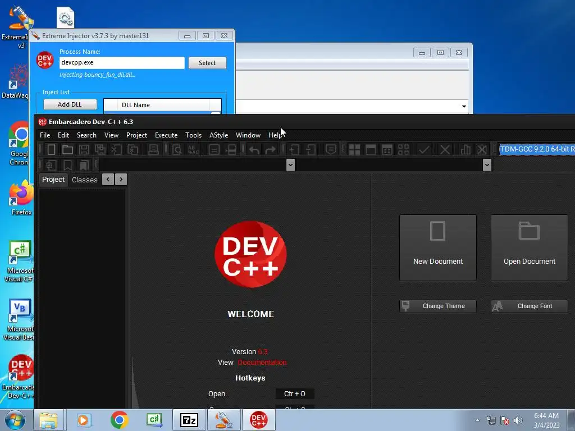Click the Profile analysis chart icon

click(x=466, y=149)
